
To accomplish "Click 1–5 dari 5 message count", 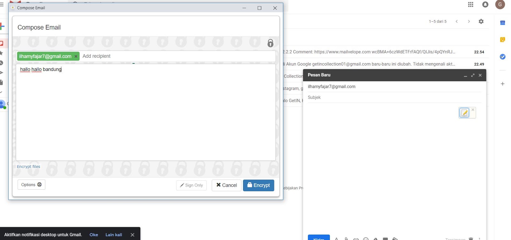I will [x=438, y=21].
